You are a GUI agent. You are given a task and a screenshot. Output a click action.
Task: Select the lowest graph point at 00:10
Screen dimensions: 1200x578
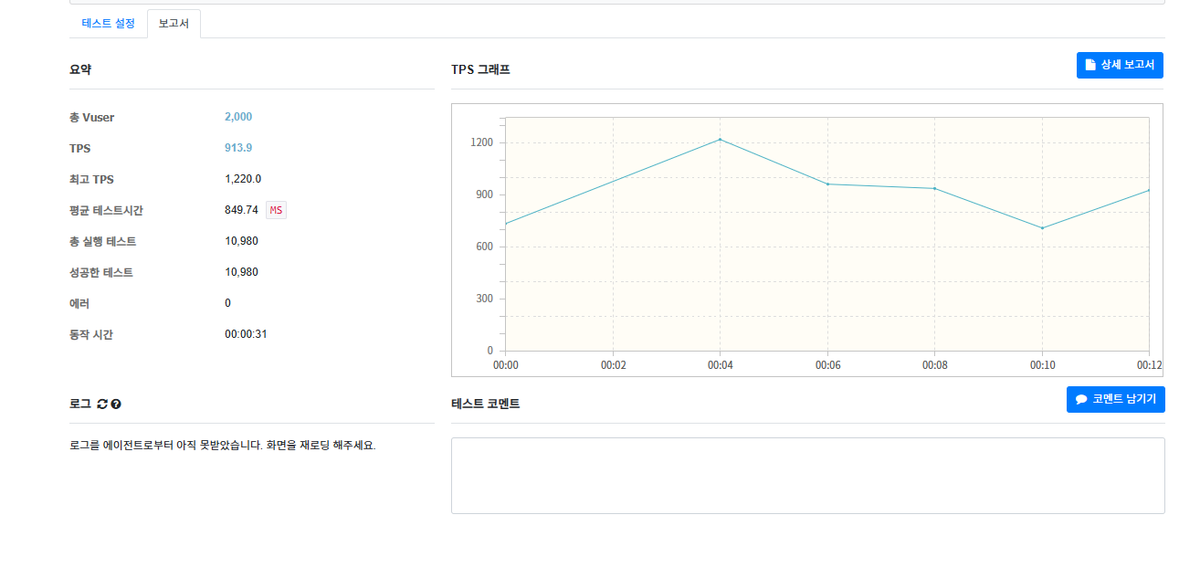(1042, 228)
